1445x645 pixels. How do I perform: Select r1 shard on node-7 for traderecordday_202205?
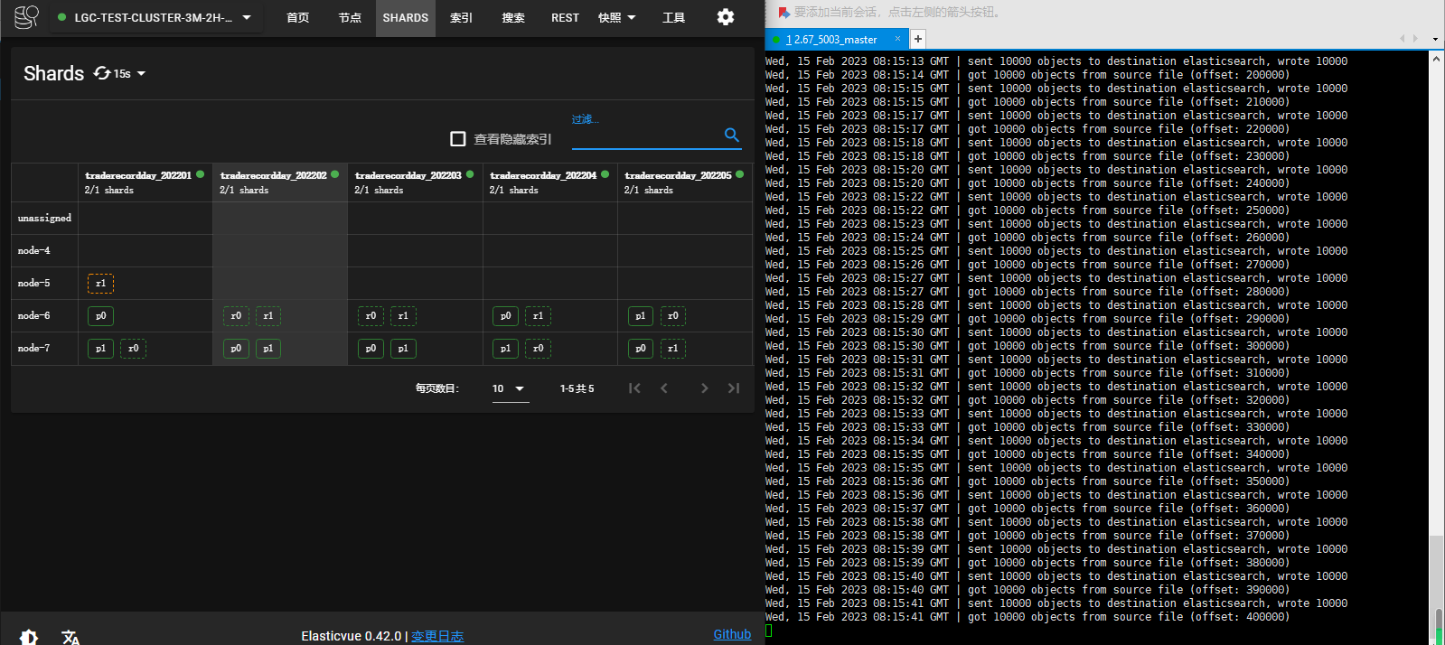tap(673, 349)
